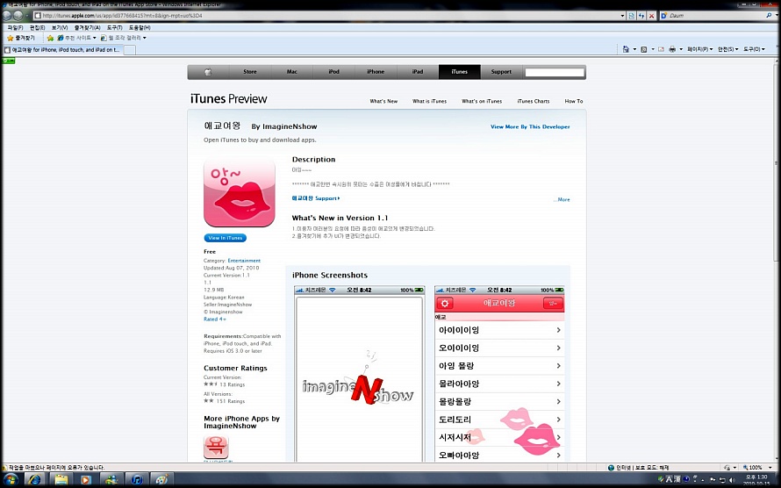Click the speaker volume tray icon
This screenshot has height=488, width=781.
pos(732,479)
